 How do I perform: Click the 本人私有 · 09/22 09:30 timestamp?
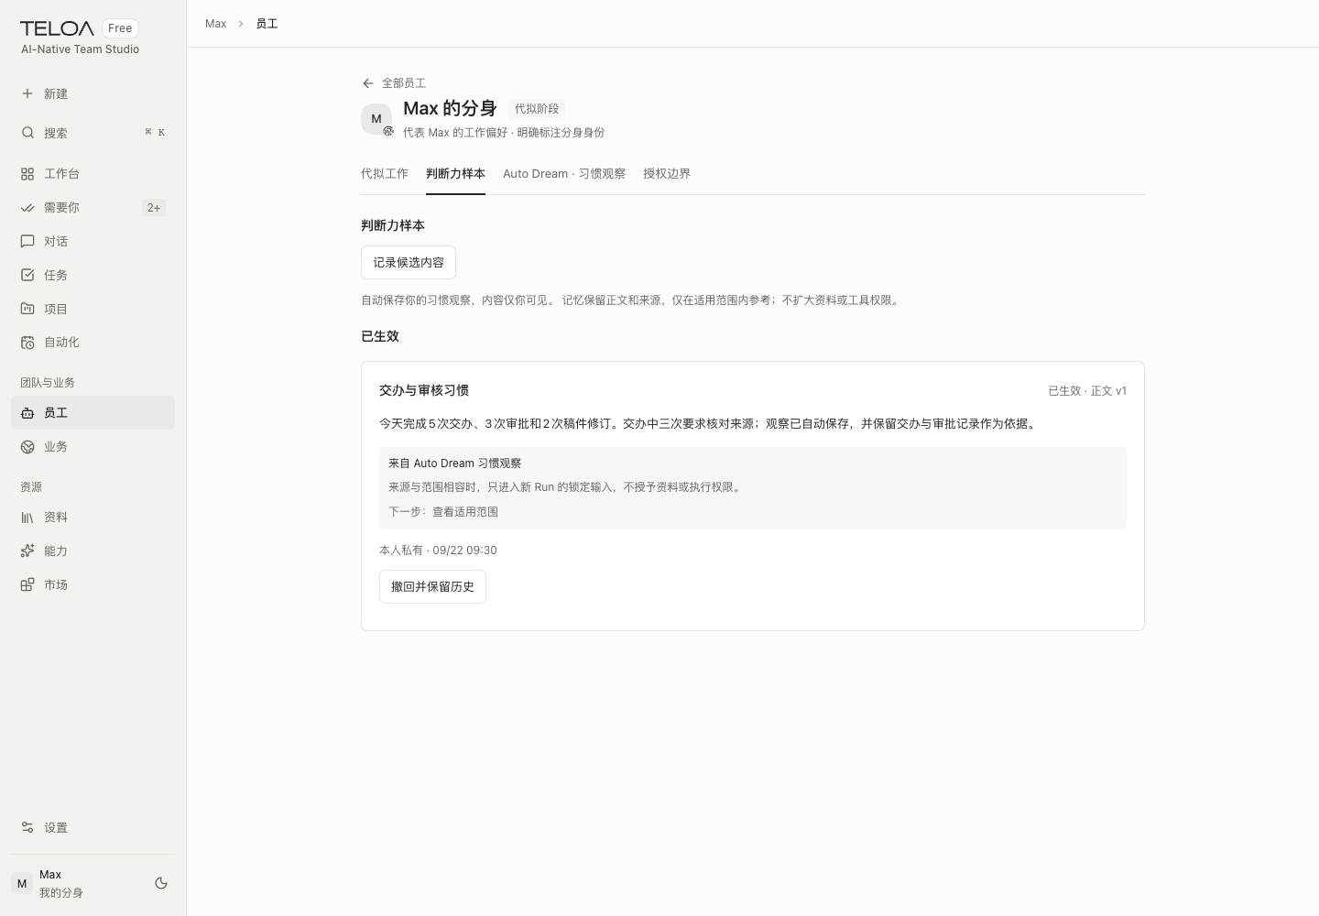click(x=438, y=551)
